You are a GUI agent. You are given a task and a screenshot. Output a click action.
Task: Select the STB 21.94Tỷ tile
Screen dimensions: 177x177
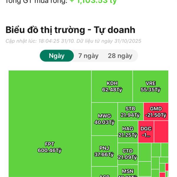tap(130, 112)
